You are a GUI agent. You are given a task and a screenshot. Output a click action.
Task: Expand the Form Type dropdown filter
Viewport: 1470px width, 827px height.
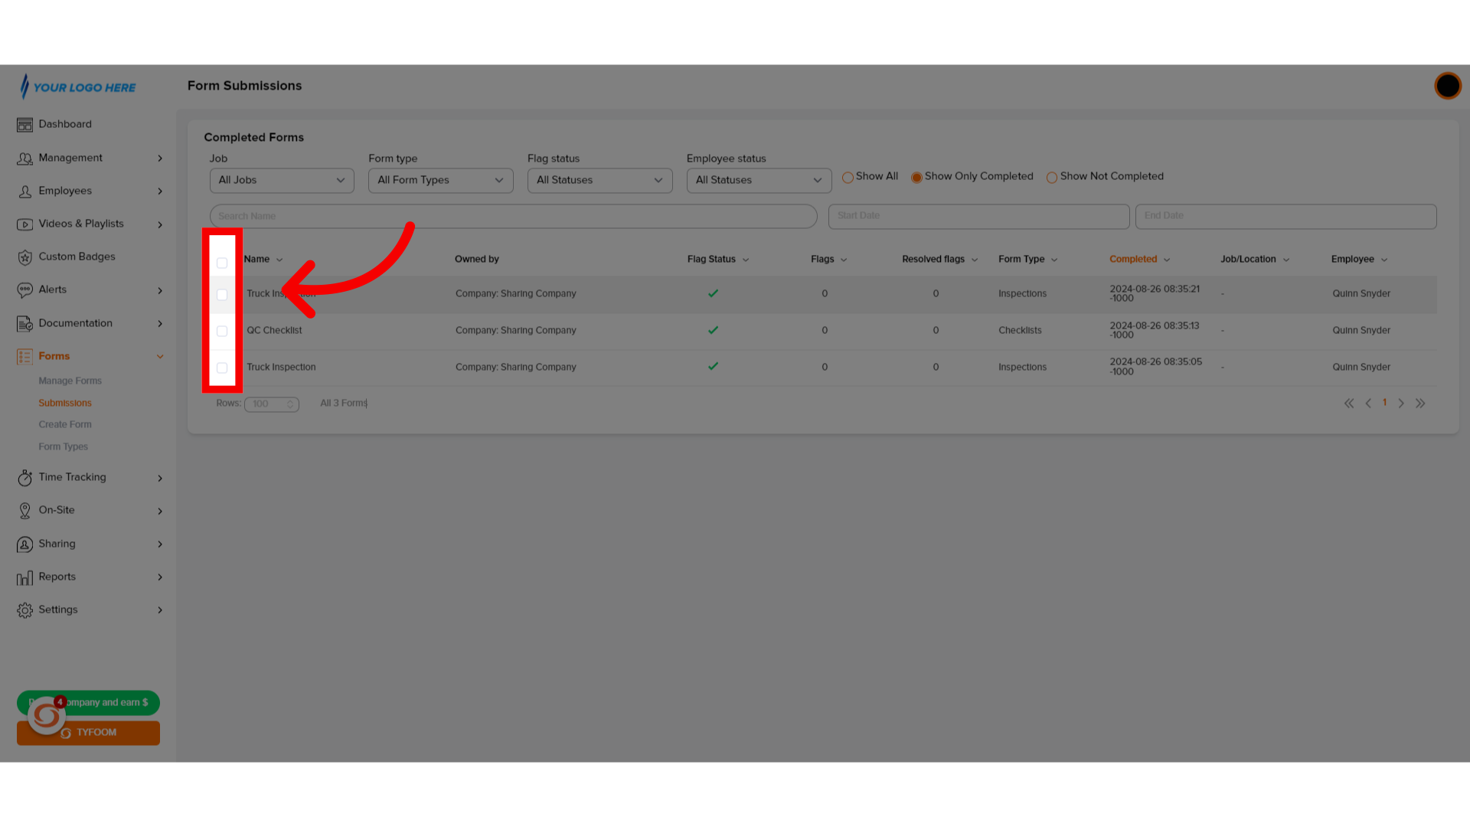(x=439, y=180)
